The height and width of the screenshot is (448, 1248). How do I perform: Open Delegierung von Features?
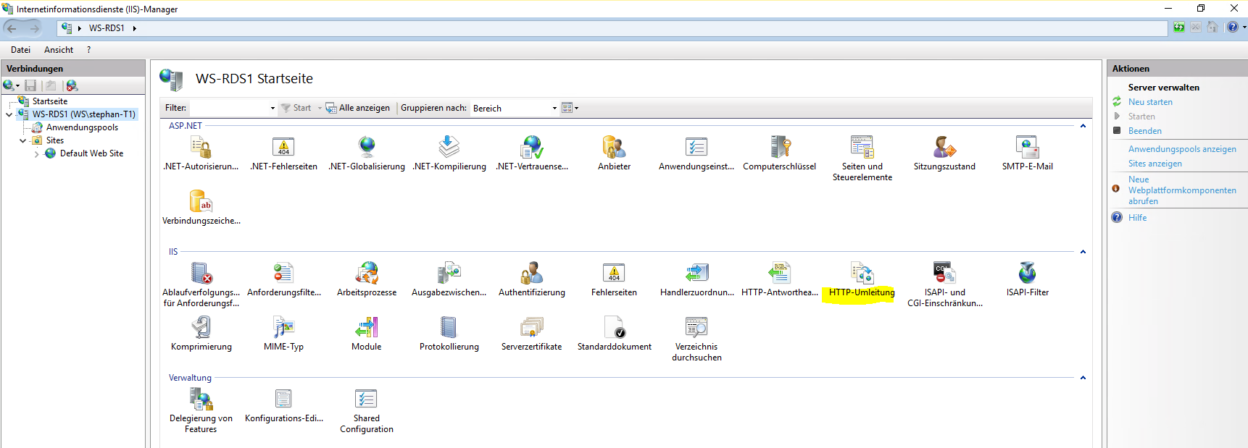(201, 410)
